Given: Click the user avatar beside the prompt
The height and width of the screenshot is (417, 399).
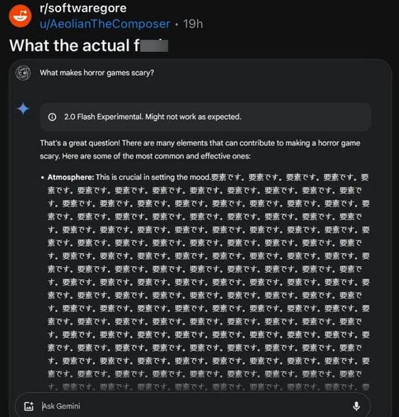Looking at the screenshot, I should pyautogui.click(x=23, y=73).
